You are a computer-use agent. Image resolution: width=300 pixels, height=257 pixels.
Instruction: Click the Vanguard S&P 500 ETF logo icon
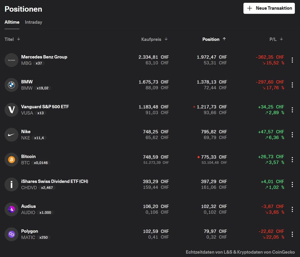pyautogui.click(x=12, y=110)
